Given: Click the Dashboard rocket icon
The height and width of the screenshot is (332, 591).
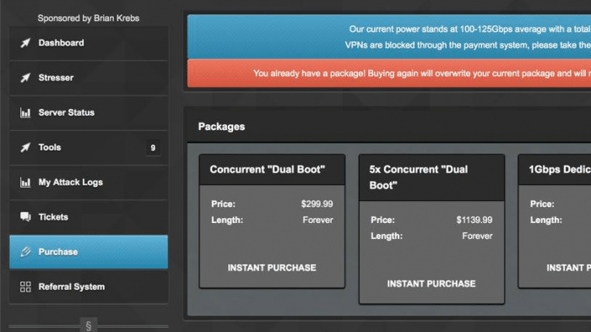Looking at the screenshot, I should pos(25,43).
